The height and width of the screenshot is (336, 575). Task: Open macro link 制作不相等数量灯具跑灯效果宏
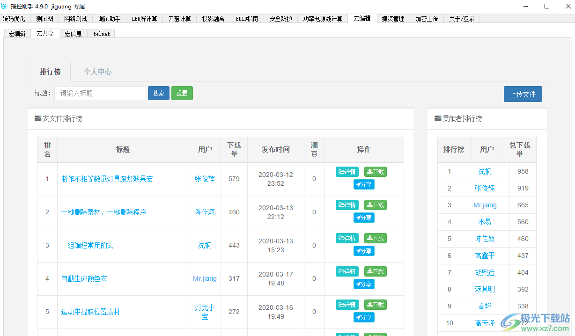107,179
